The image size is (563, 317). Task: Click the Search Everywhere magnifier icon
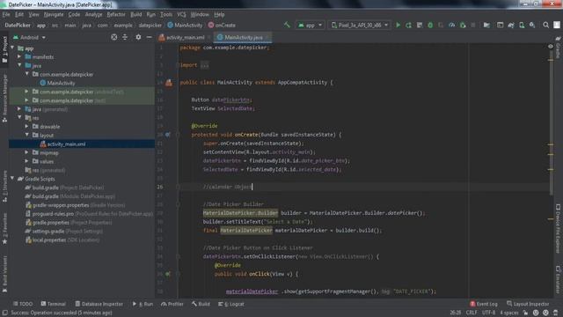[x=545, y=26]
